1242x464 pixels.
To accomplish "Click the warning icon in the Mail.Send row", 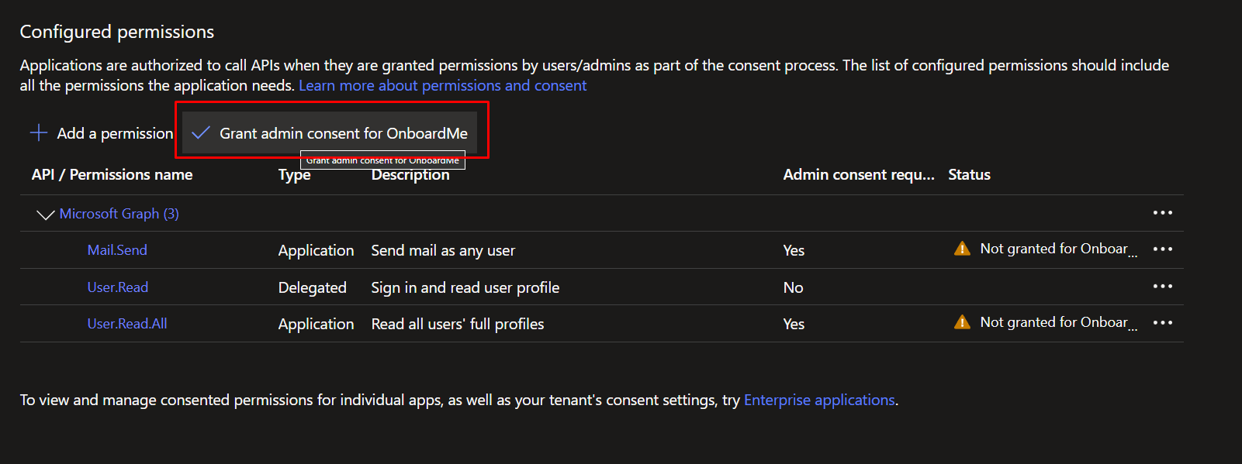I will [962, 249].
